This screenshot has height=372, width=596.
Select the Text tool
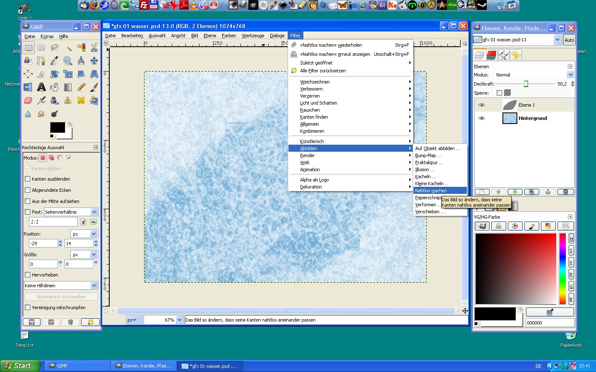tap(41, 87)
